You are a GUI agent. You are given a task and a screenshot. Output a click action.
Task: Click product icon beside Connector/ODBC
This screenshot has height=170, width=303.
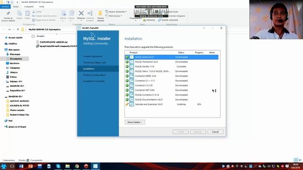(x=132, y=76)
